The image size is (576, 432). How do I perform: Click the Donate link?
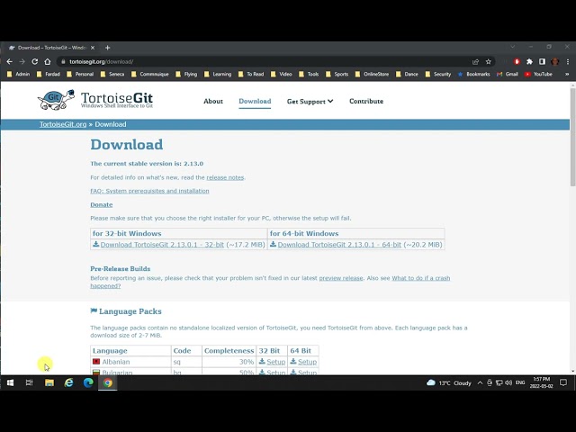(102, 204)
